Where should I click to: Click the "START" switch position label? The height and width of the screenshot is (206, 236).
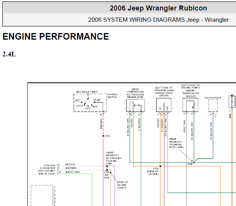point(97,100)
